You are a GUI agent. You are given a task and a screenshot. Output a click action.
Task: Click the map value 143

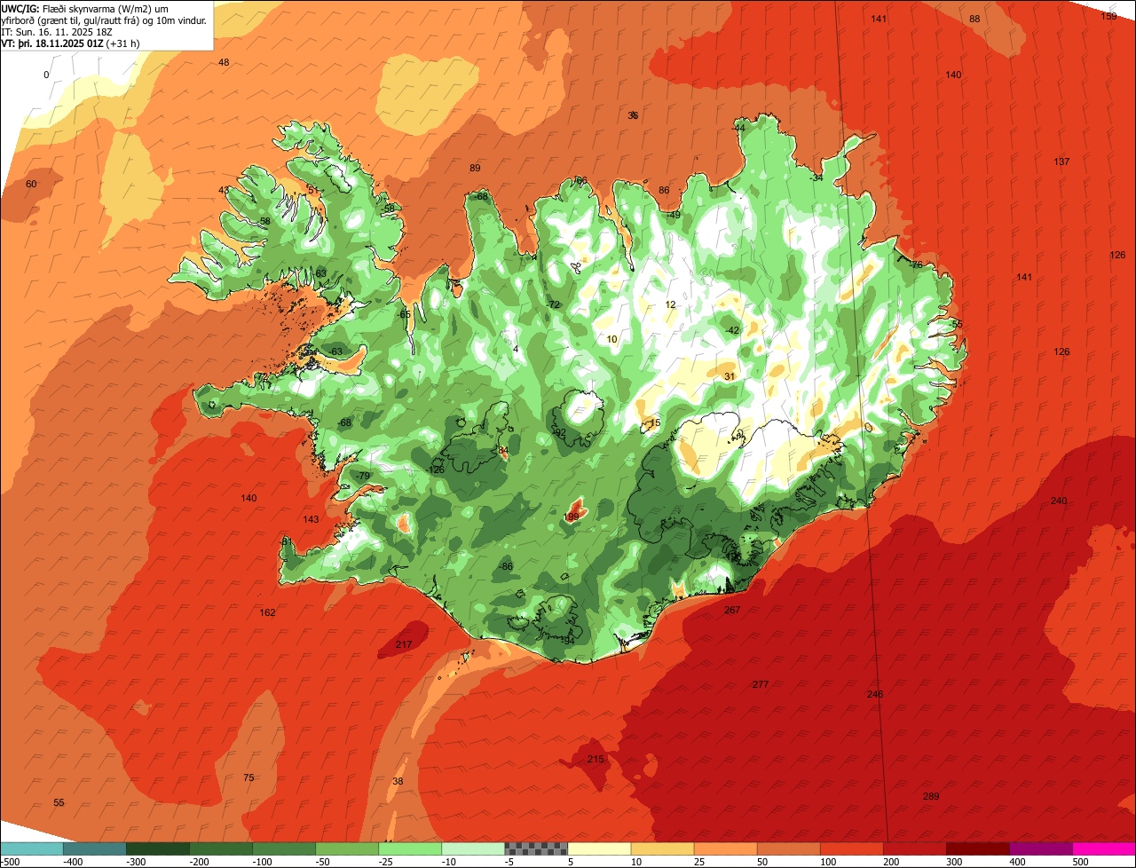coord(311,519)
